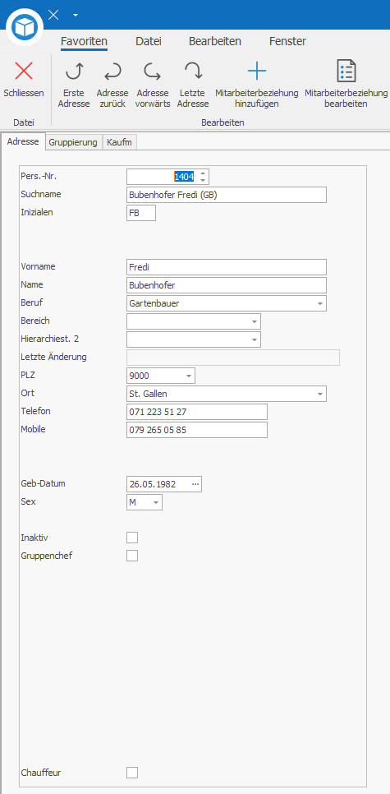Tick the Gruppenchef checkbox

132,556
